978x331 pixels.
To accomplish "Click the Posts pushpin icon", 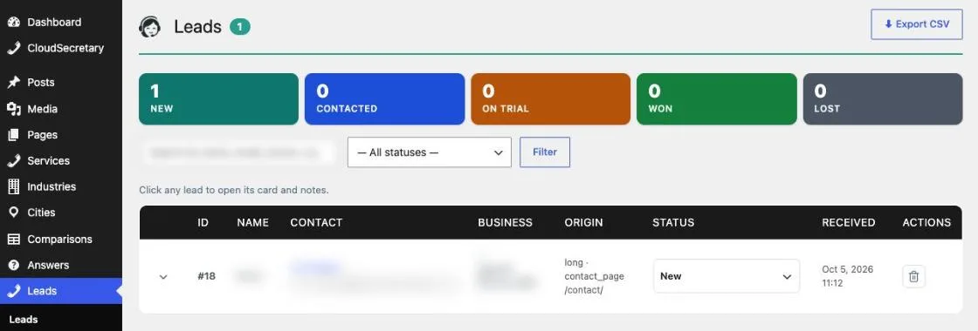I will (x=14, y=83).
